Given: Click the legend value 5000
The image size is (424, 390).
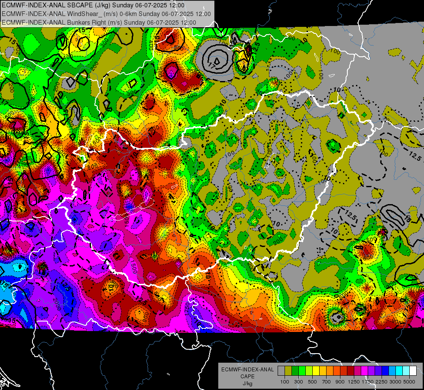Looking at the screenshot, I should 409,382.
